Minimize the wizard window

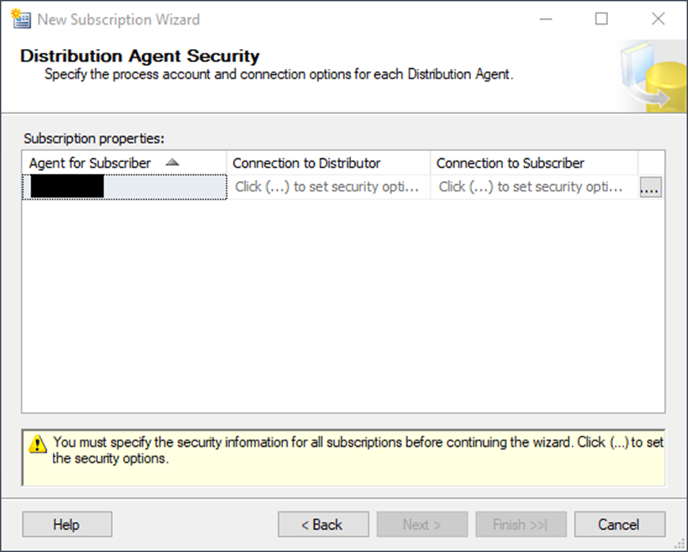(x=545, y=19)
